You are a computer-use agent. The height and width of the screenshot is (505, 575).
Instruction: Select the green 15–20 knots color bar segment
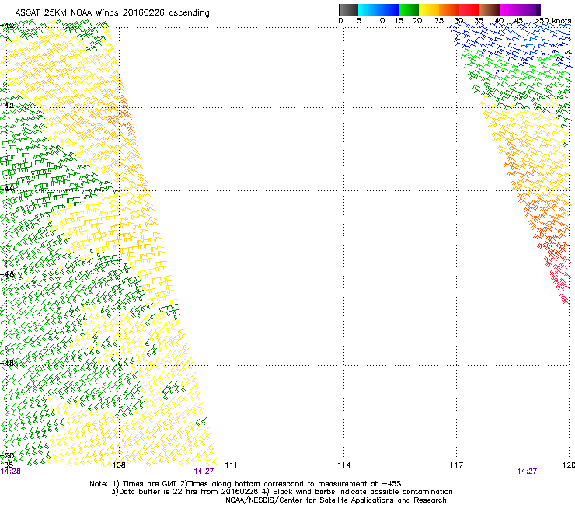click(x=409, y=9)
